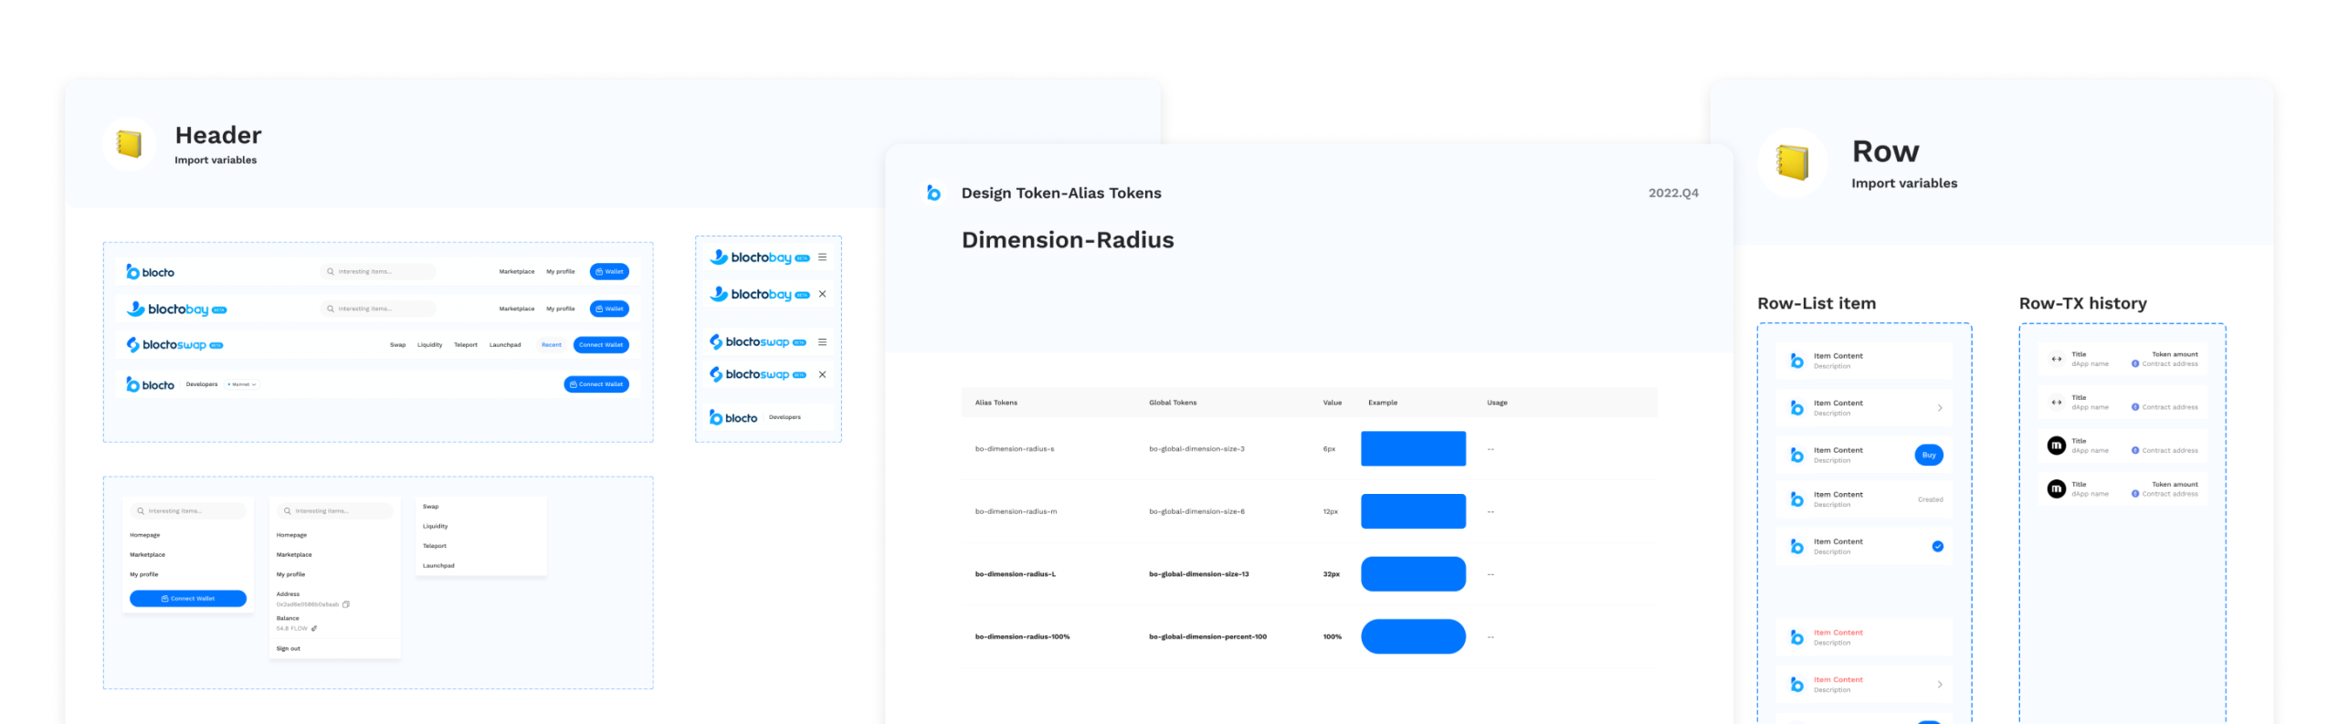Click the copy icon next to wallet address

pos(346,604)
